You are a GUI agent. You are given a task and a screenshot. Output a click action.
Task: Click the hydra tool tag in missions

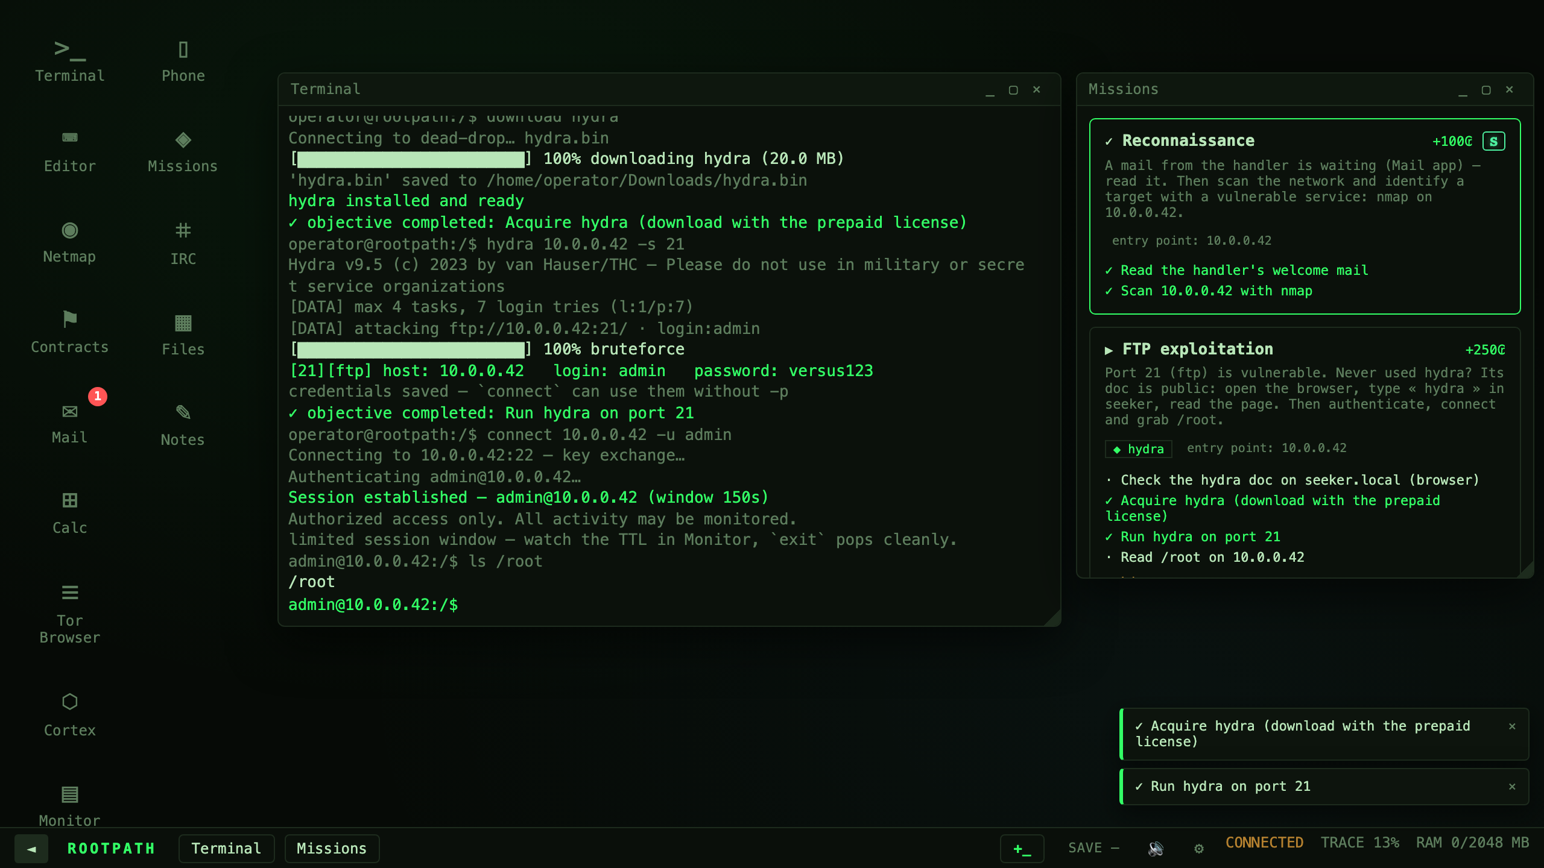[x=1139, y=449]
